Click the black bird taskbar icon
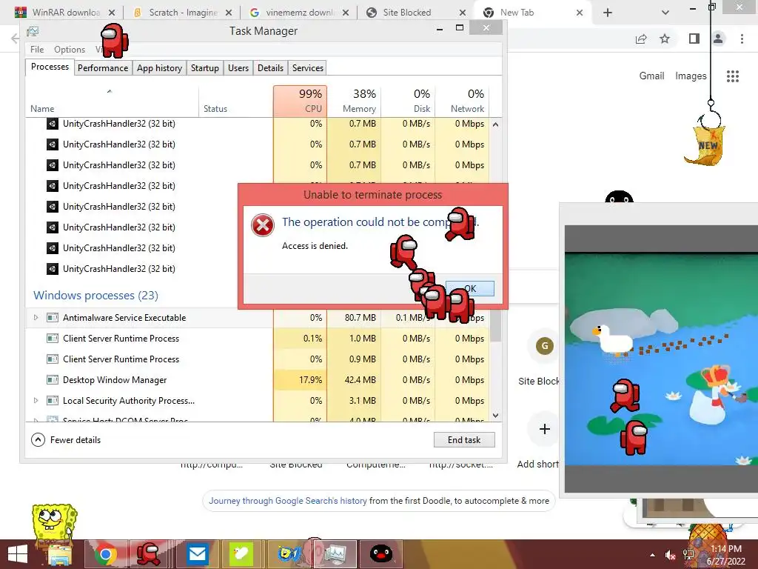This screenshot has width=758, height=569. [x=381, y=554]
